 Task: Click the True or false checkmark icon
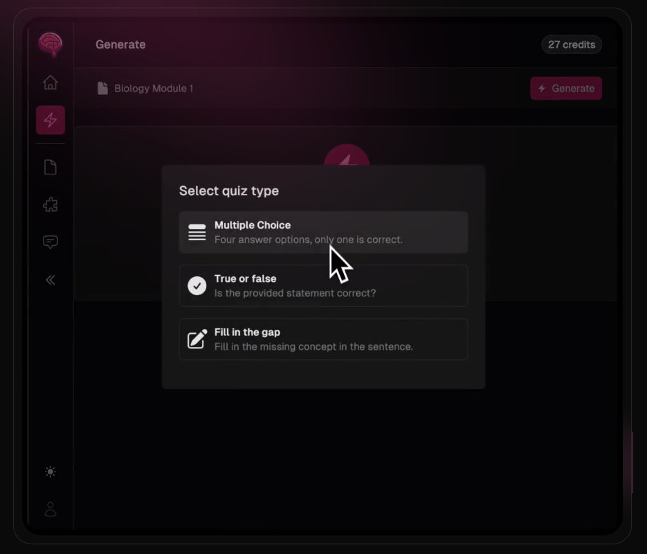point(197,286)
